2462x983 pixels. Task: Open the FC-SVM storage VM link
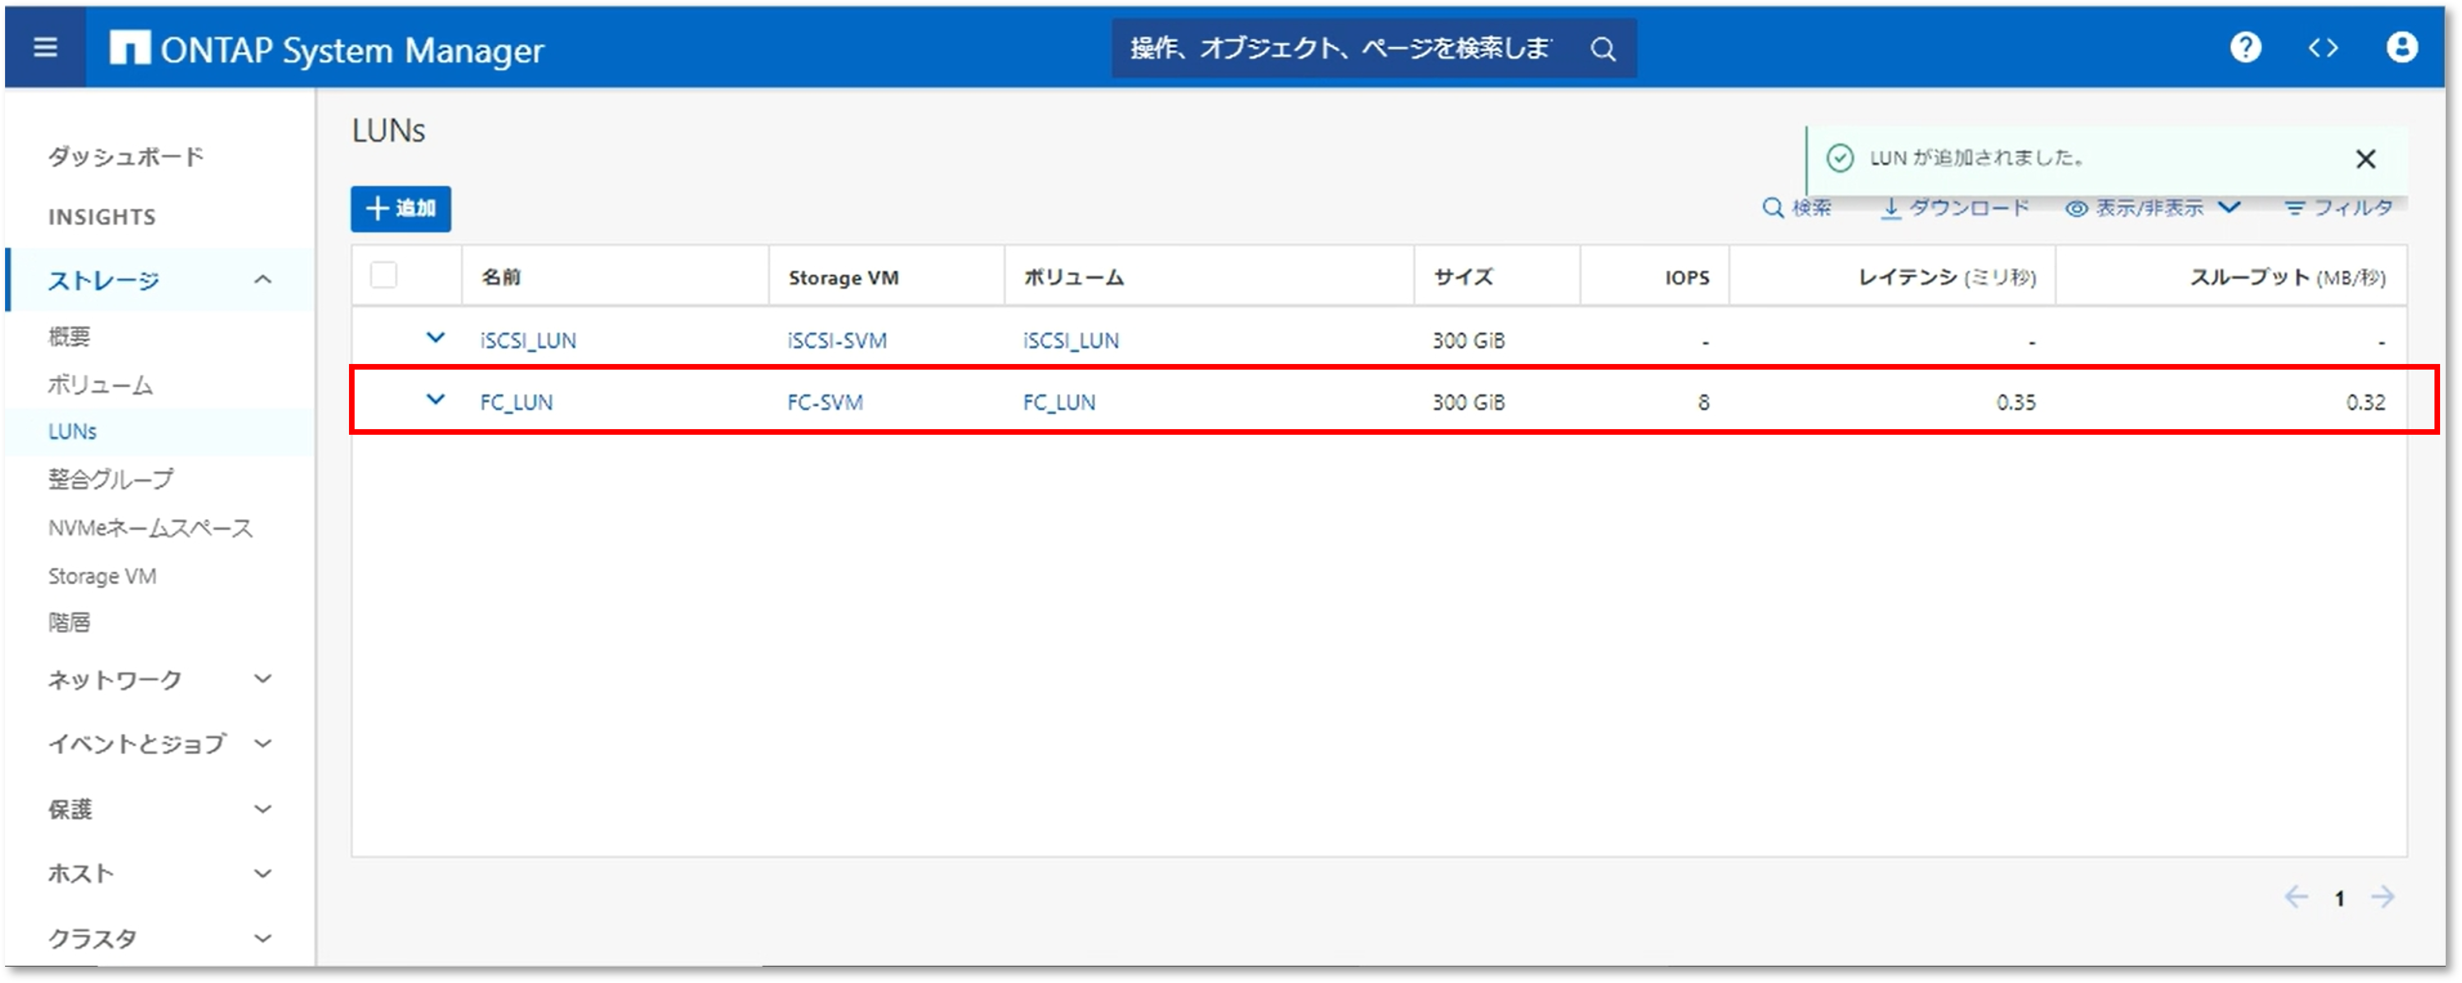[x=825, y=403]
